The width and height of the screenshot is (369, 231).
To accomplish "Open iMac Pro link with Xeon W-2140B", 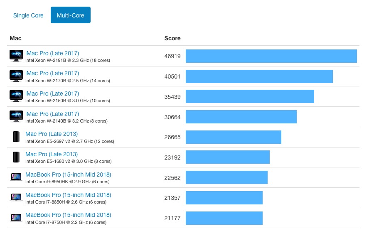I will click(52, 114).
